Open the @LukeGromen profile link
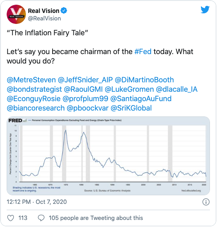 (129, 89)
